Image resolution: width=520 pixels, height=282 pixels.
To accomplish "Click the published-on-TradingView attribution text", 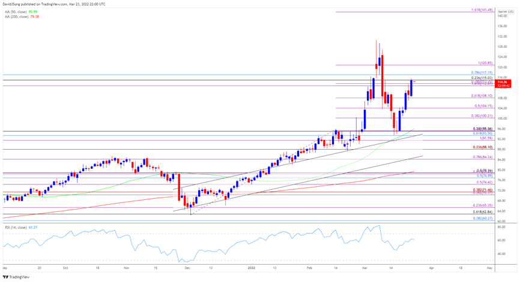I will [x=55, y=4].
